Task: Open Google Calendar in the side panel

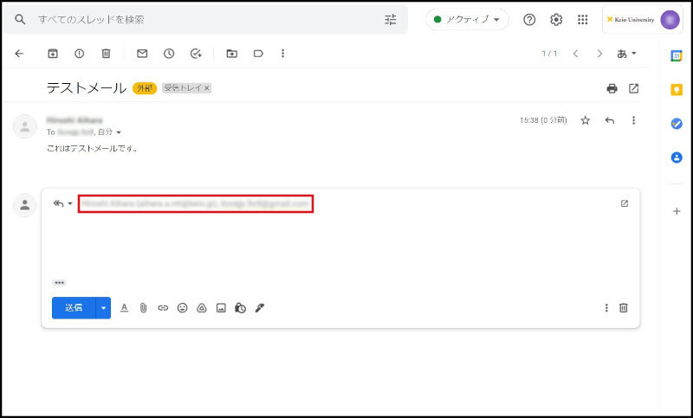Action: (x=677, y=56)
